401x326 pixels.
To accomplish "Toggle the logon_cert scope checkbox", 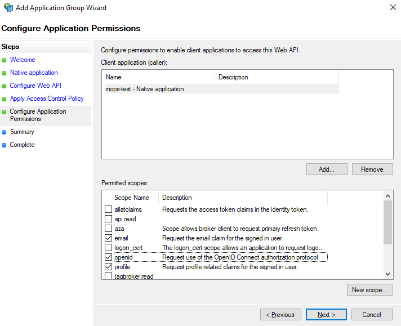I will click(x=109, y=248).
